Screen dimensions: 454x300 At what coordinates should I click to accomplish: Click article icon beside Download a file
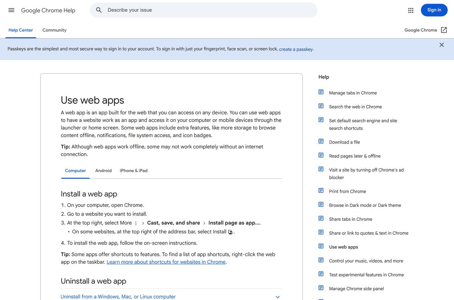(x=321, y=141)
